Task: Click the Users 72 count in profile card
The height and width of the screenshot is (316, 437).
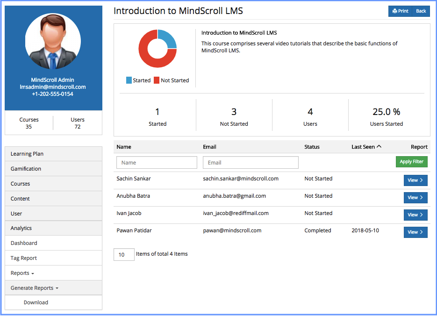Action: pos(78,123)
